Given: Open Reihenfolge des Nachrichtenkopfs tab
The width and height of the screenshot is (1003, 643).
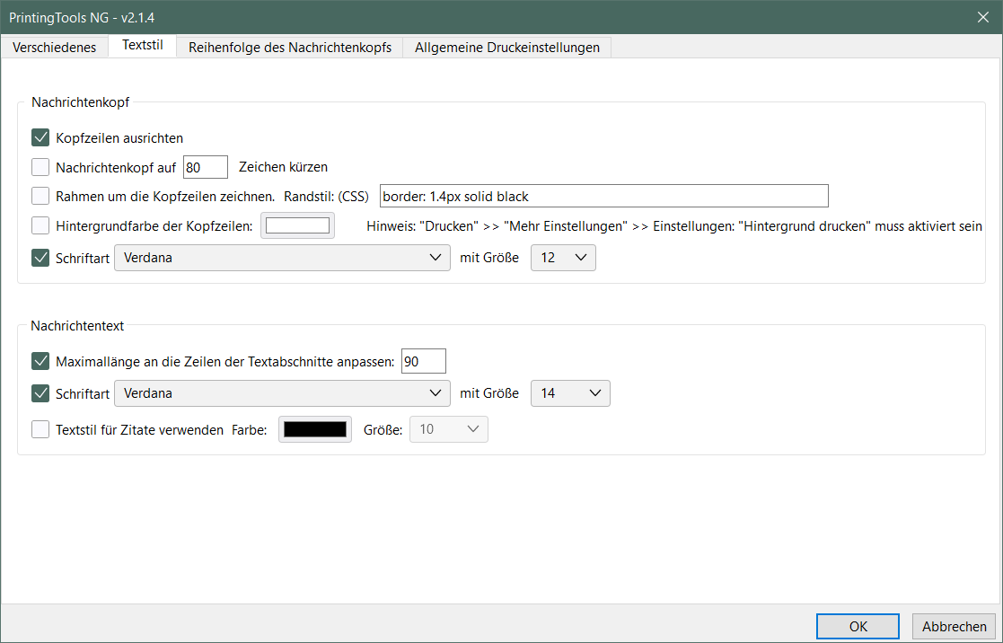Looking at the screenshot, I should [289, 48].
